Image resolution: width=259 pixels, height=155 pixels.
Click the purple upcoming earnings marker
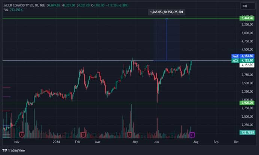[192, 134]
